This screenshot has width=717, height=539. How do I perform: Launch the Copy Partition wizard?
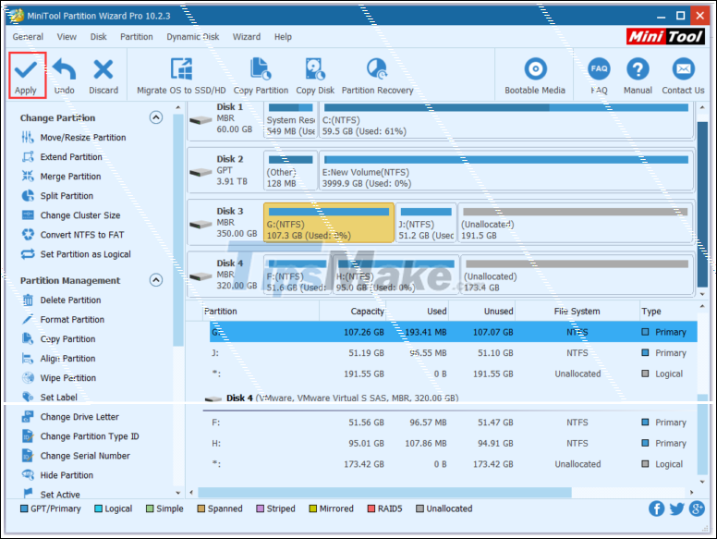click(261, 76)
